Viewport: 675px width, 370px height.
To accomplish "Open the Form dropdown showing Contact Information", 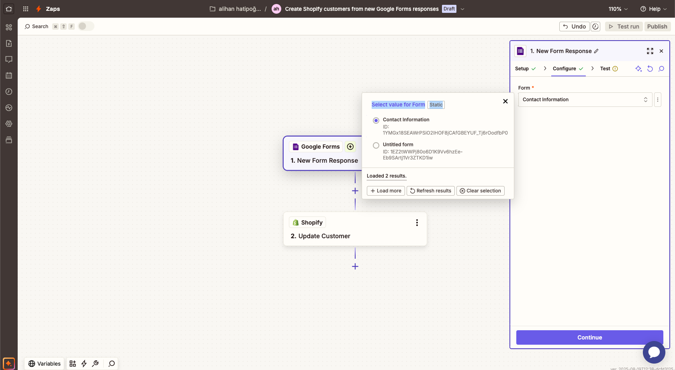I will tap(585, 100).
